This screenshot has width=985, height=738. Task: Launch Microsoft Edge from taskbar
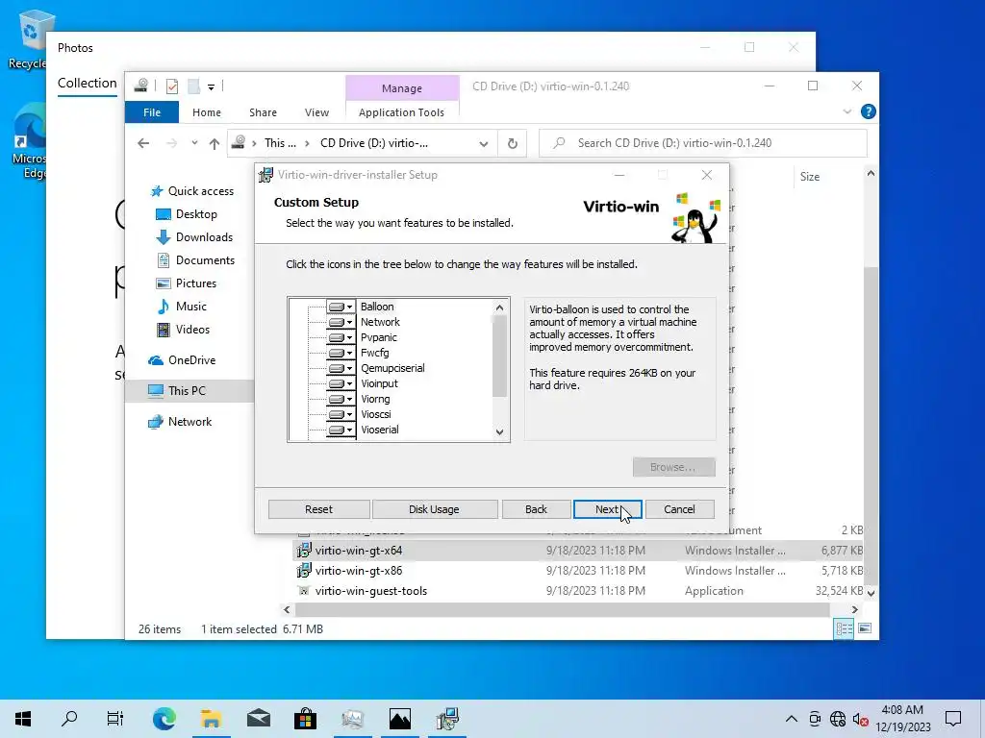(x=164, y=719)
